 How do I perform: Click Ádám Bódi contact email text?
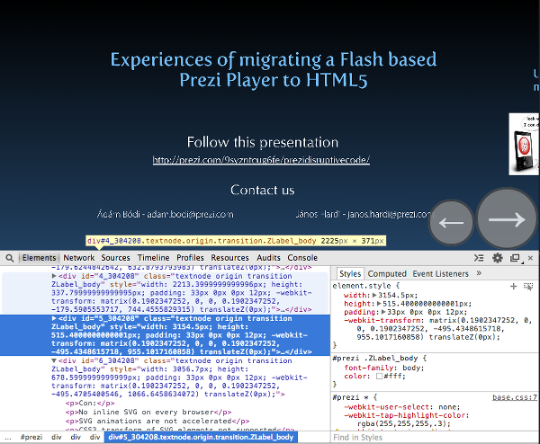[x=166, y=214]
